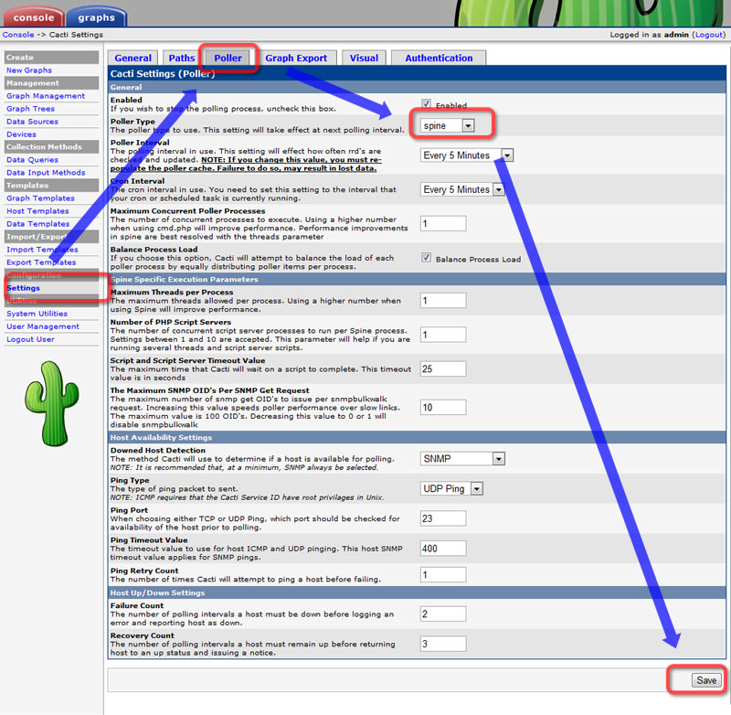
Task: Go to User Management
Action: pos(42,326)
